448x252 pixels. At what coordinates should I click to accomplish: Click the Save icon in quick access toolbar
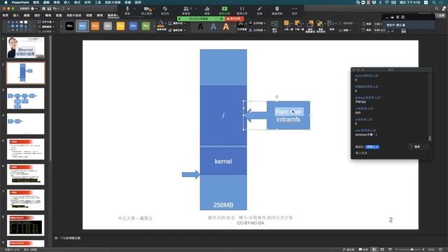coord(49,8)
